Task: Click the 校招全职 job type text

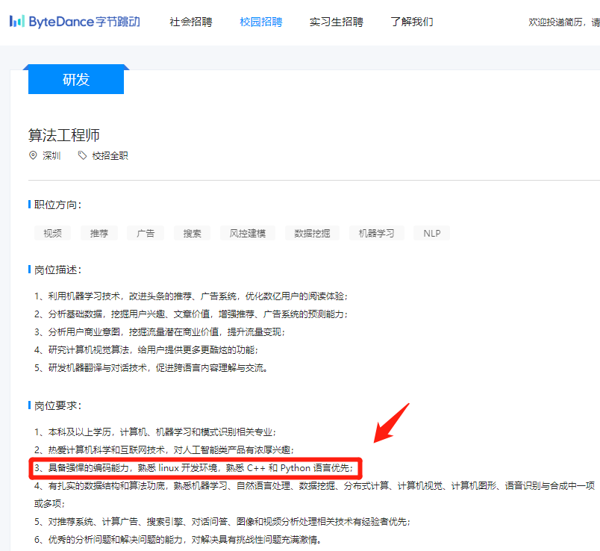Action: coord(110,155)
